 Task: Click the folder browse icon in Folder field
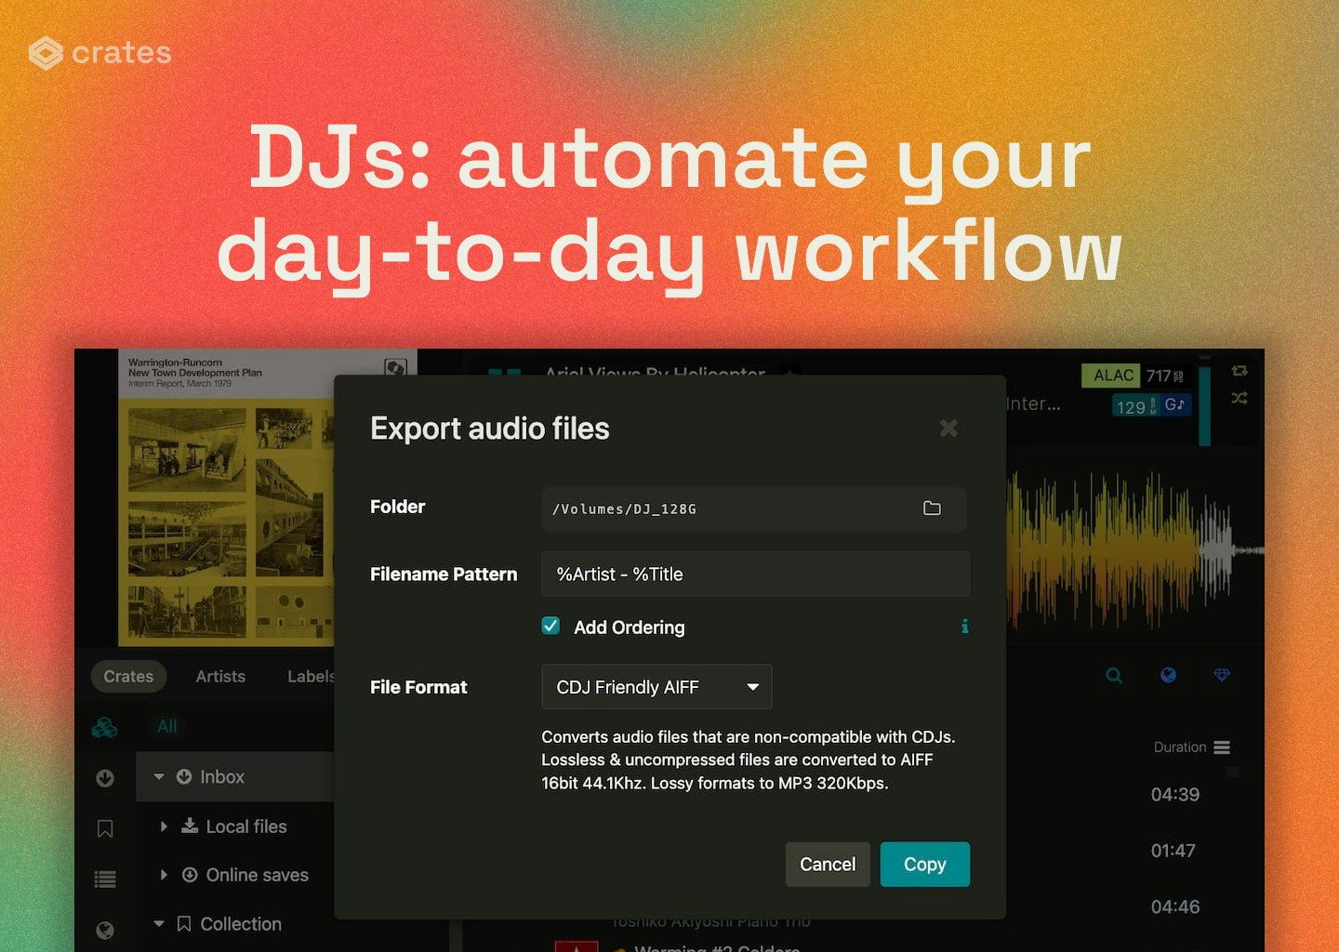click(932, 509)
